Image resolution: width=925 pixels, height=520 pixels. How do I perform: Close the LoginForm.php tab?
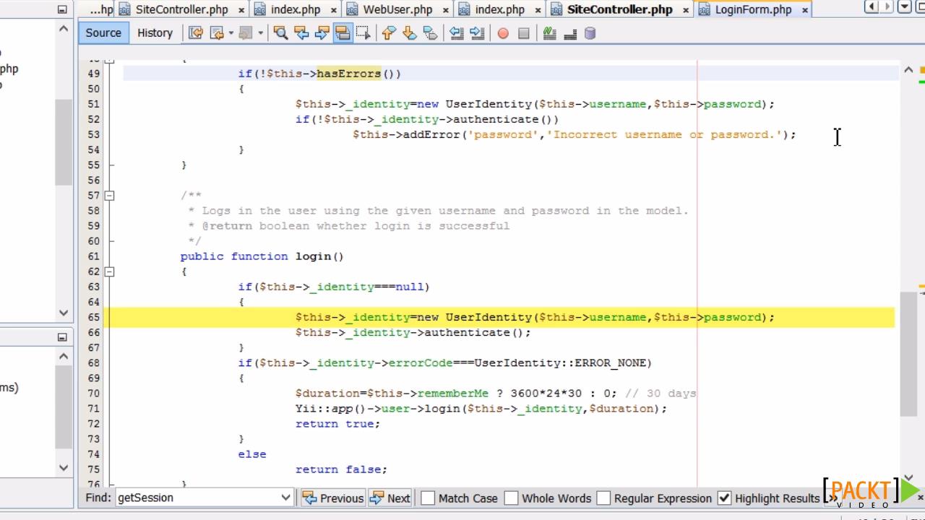pos(805,10)
